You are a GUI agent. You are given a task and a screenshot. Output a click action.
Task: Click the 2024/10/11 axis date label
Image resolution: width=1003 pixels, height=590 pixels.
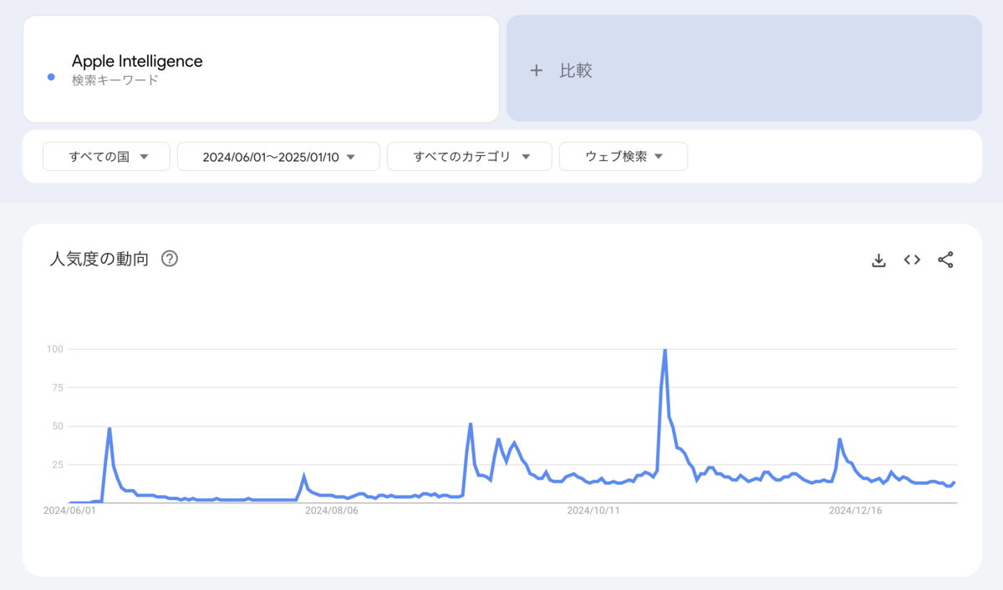pyautogui.click(x=593, y=511)
